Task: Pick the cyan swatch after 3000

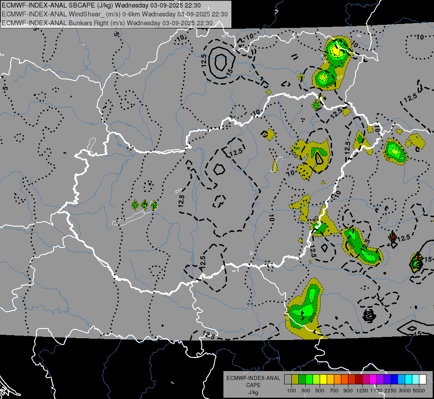Action: pos(409,379)
